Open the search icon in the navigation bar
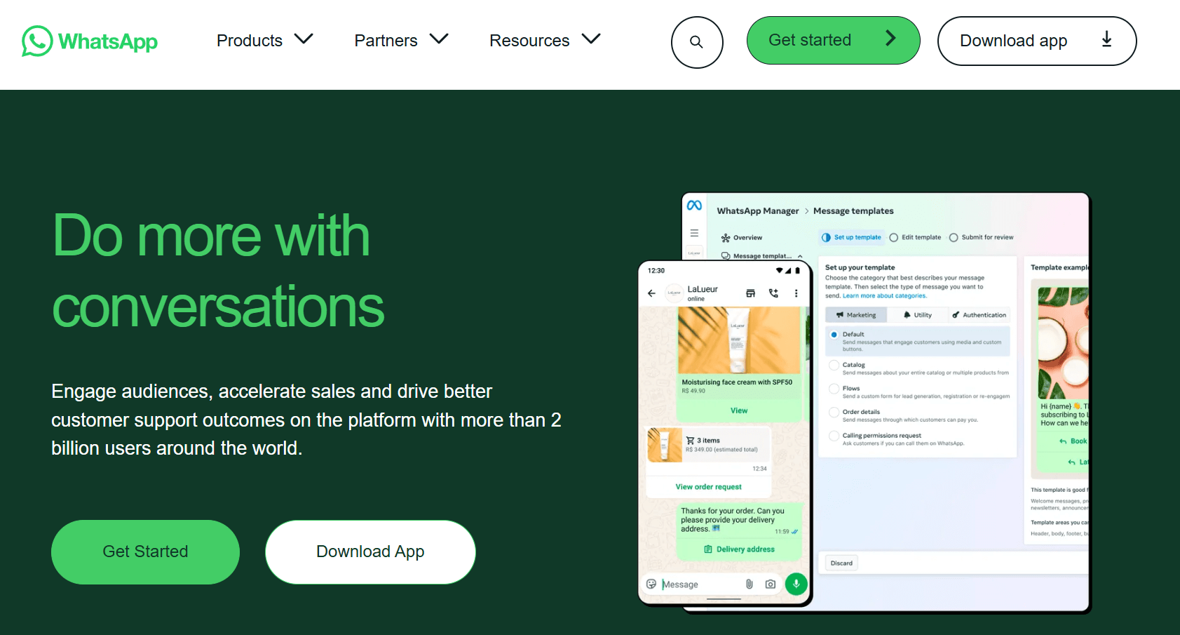Image resolution: width=1180 pixels, height=635 pixels. (x=697, y=42)
